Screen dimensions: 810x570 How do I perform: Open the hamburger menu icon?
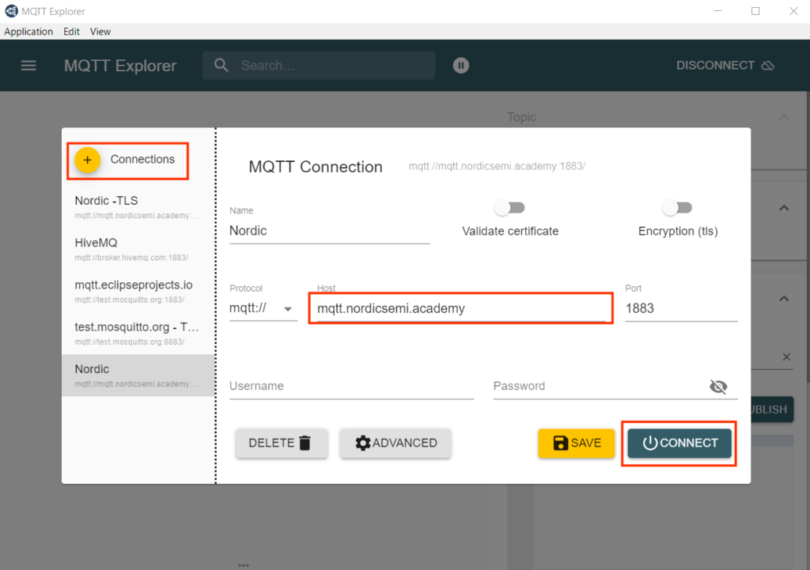28,66
